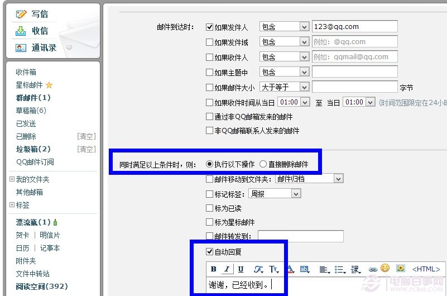Expand the 标签 tree node

pyautogui.click(x=12, y=204)
